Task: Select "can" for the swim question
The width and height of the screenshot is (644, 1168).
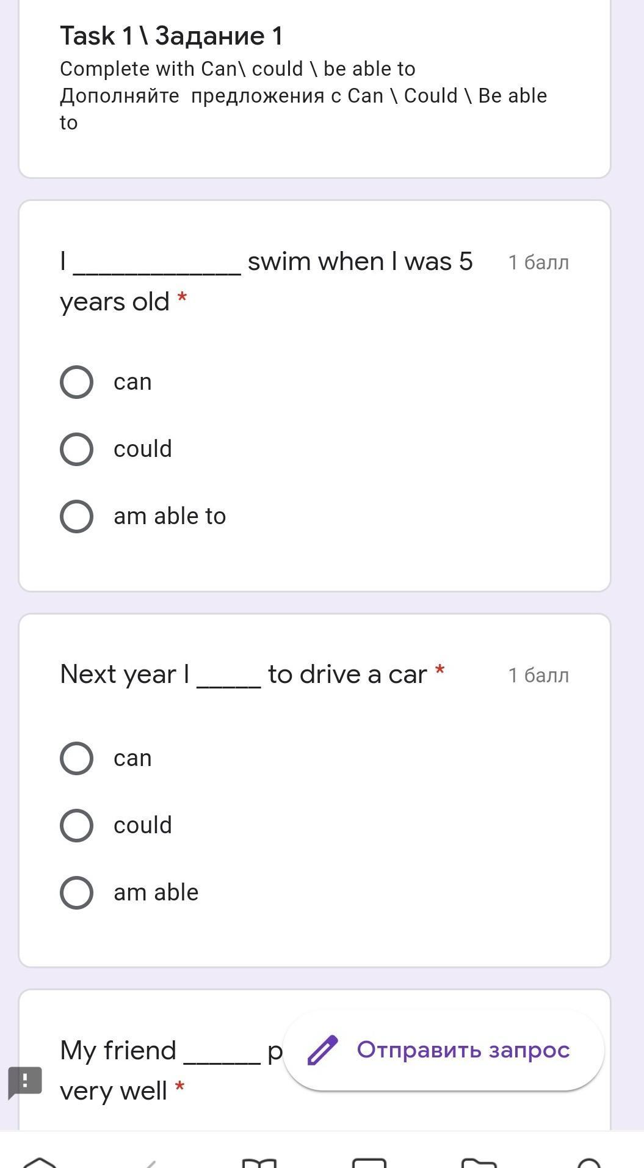Action: tap(77, 382)
